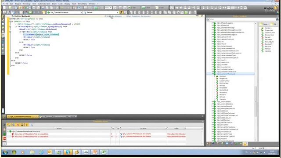Click the warning triangle filter icon
The image size is (281, 158).
tap(18, 125)
